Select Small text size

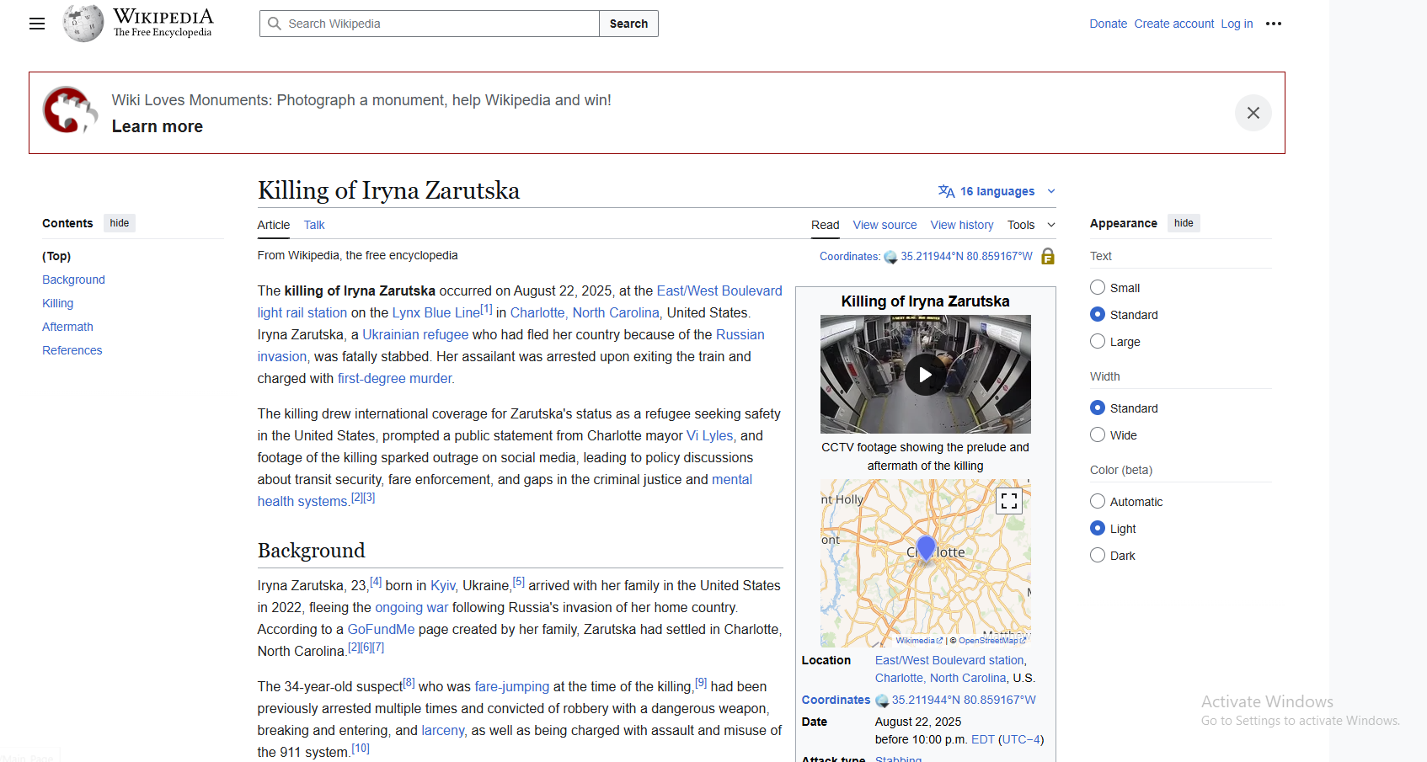(x=1098, y=287)
